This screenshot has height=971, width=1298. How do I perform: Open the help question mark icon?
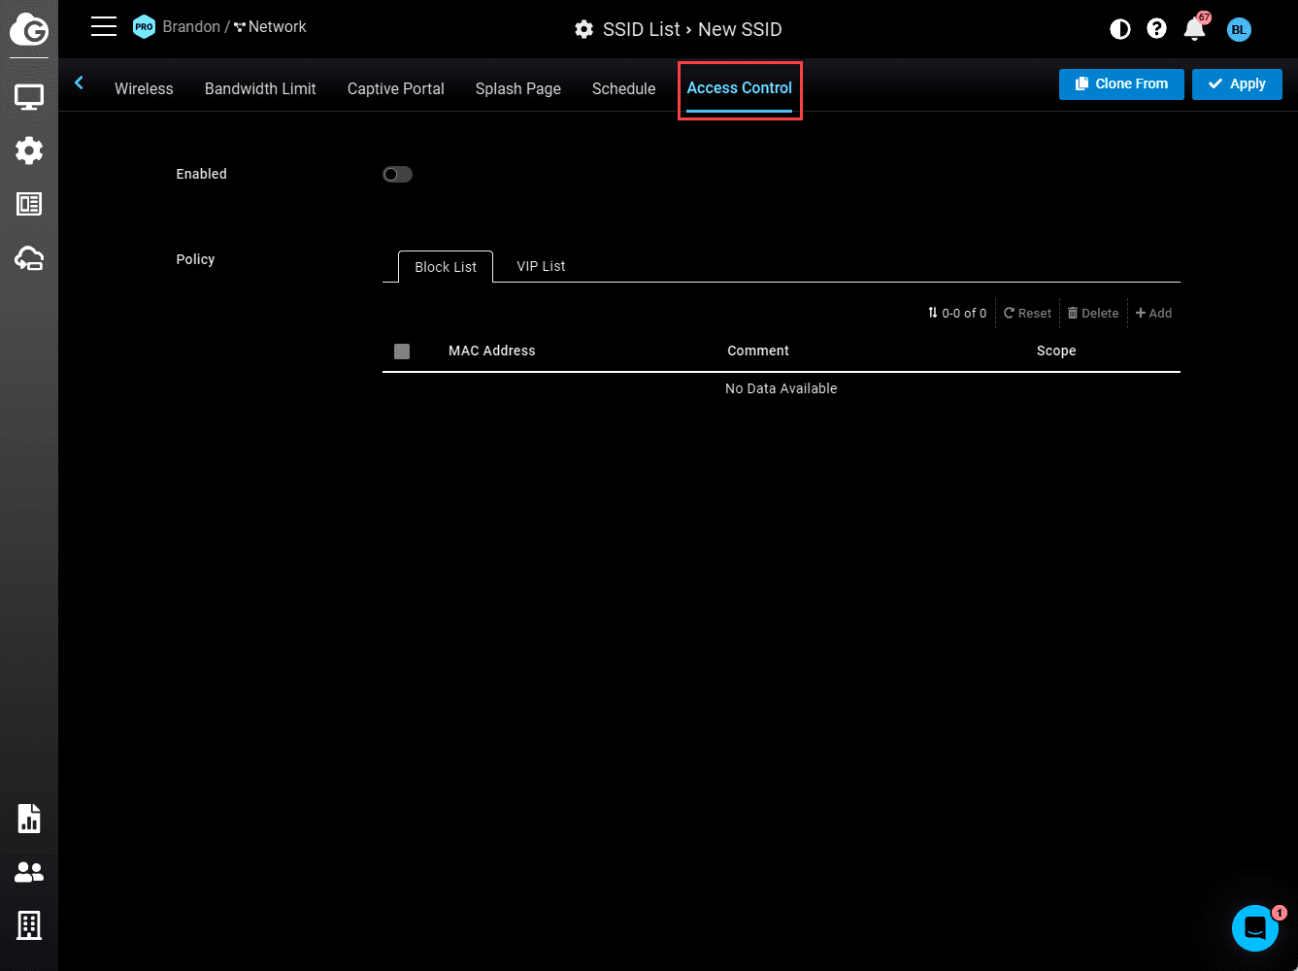point(1156,29)
